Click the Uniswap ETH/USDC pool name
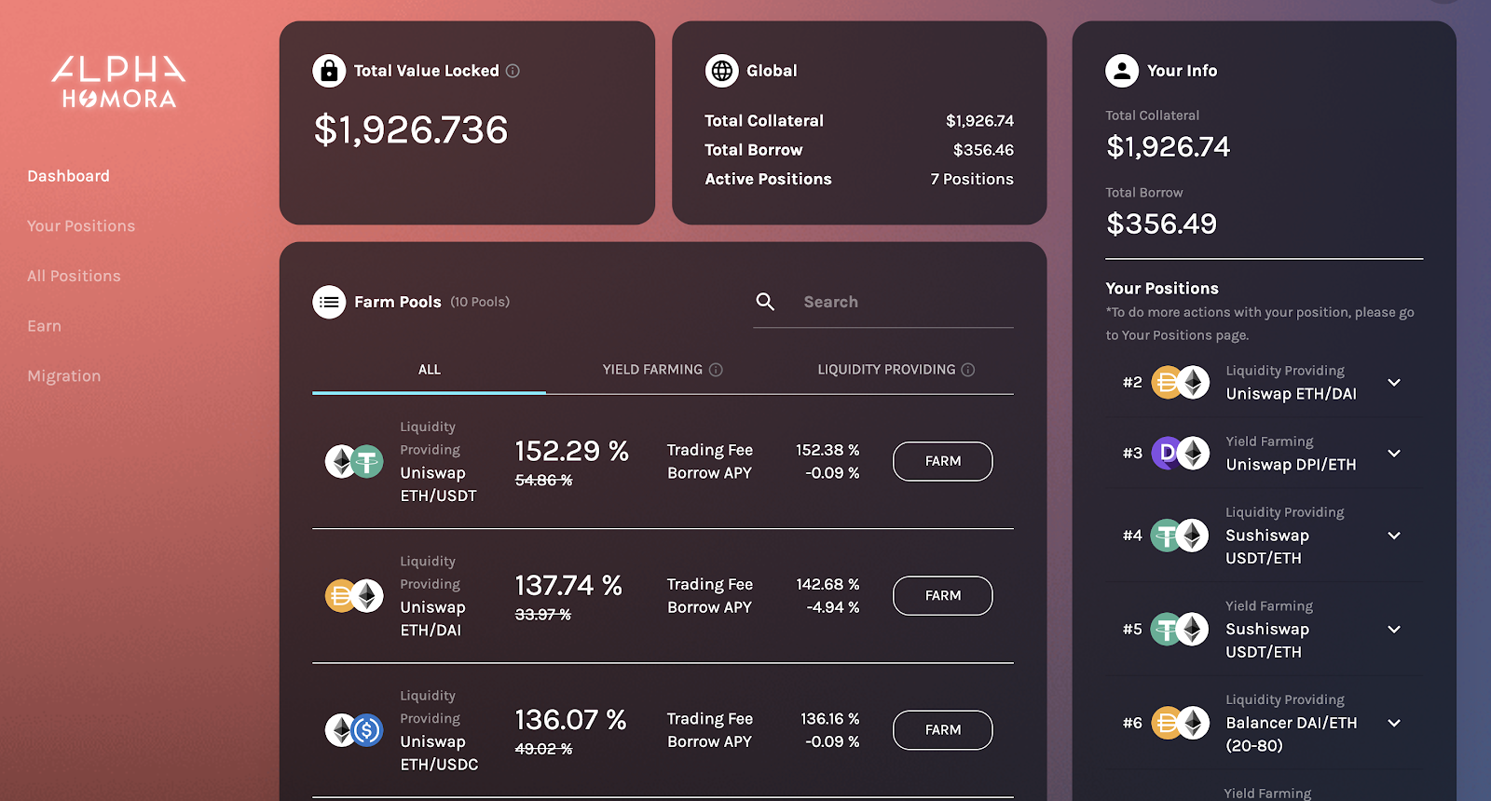 439,753
